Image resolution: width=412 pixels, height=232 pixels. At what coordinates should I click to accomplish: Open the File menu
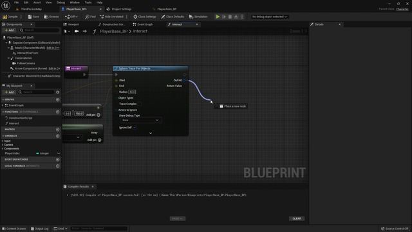16,3
